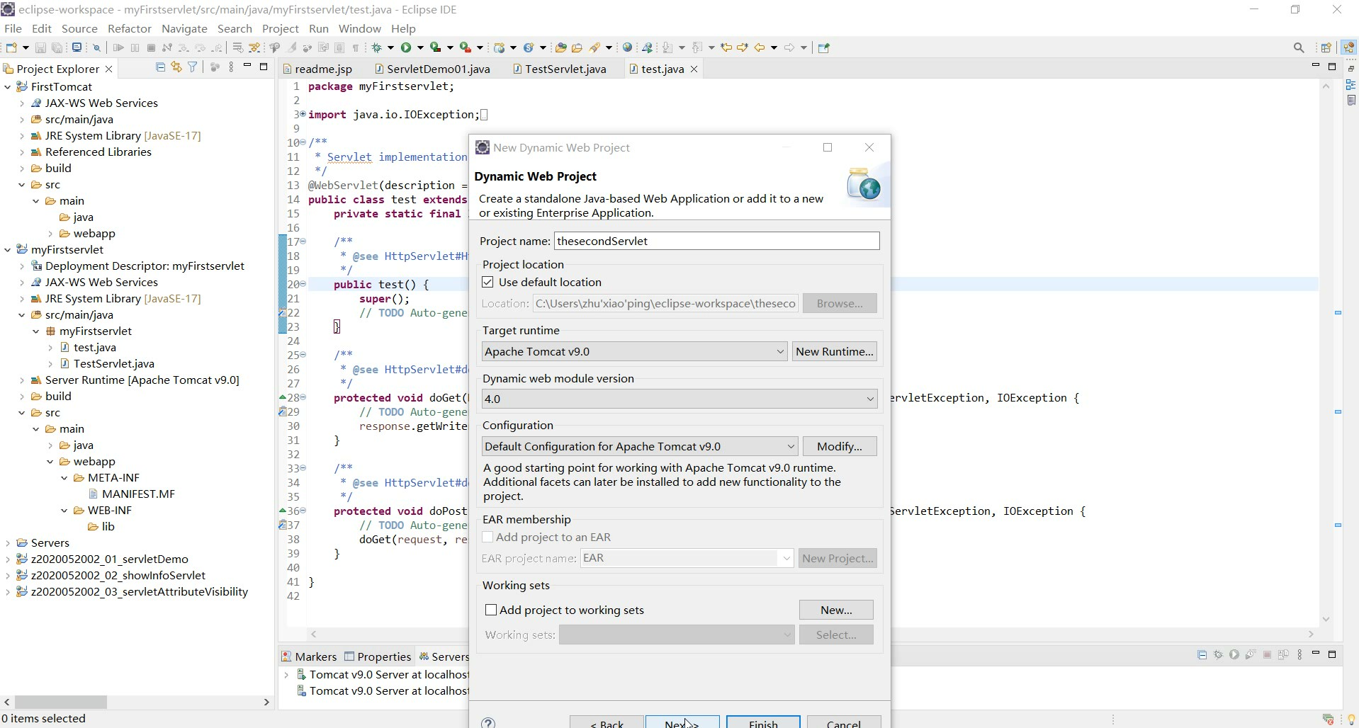This screenshot has height=728, width=1359.
Task: Collapse the FirstTomcat project tree
Action: click(8, 87)
